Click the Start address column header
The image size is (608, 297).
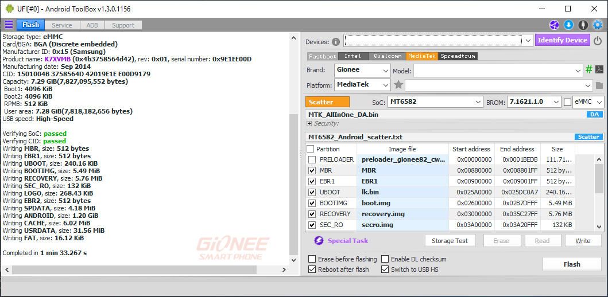pyautogui.click(x=471, y=149)
